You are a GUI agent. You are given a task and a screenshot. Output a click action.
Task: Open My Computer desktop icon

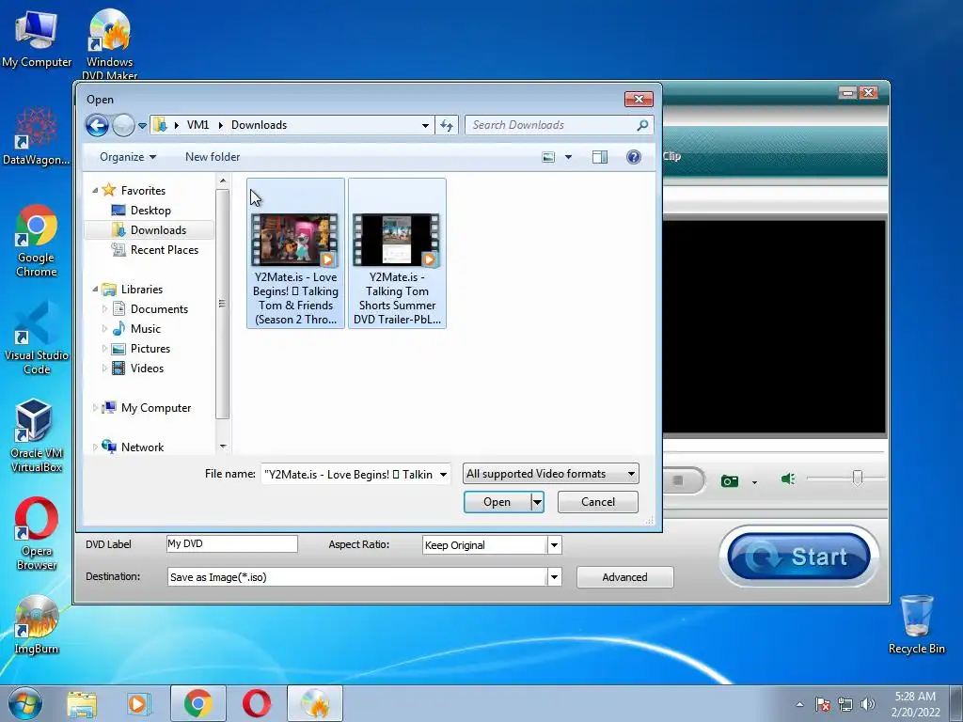pyautogui.click(x=37, y=39)
